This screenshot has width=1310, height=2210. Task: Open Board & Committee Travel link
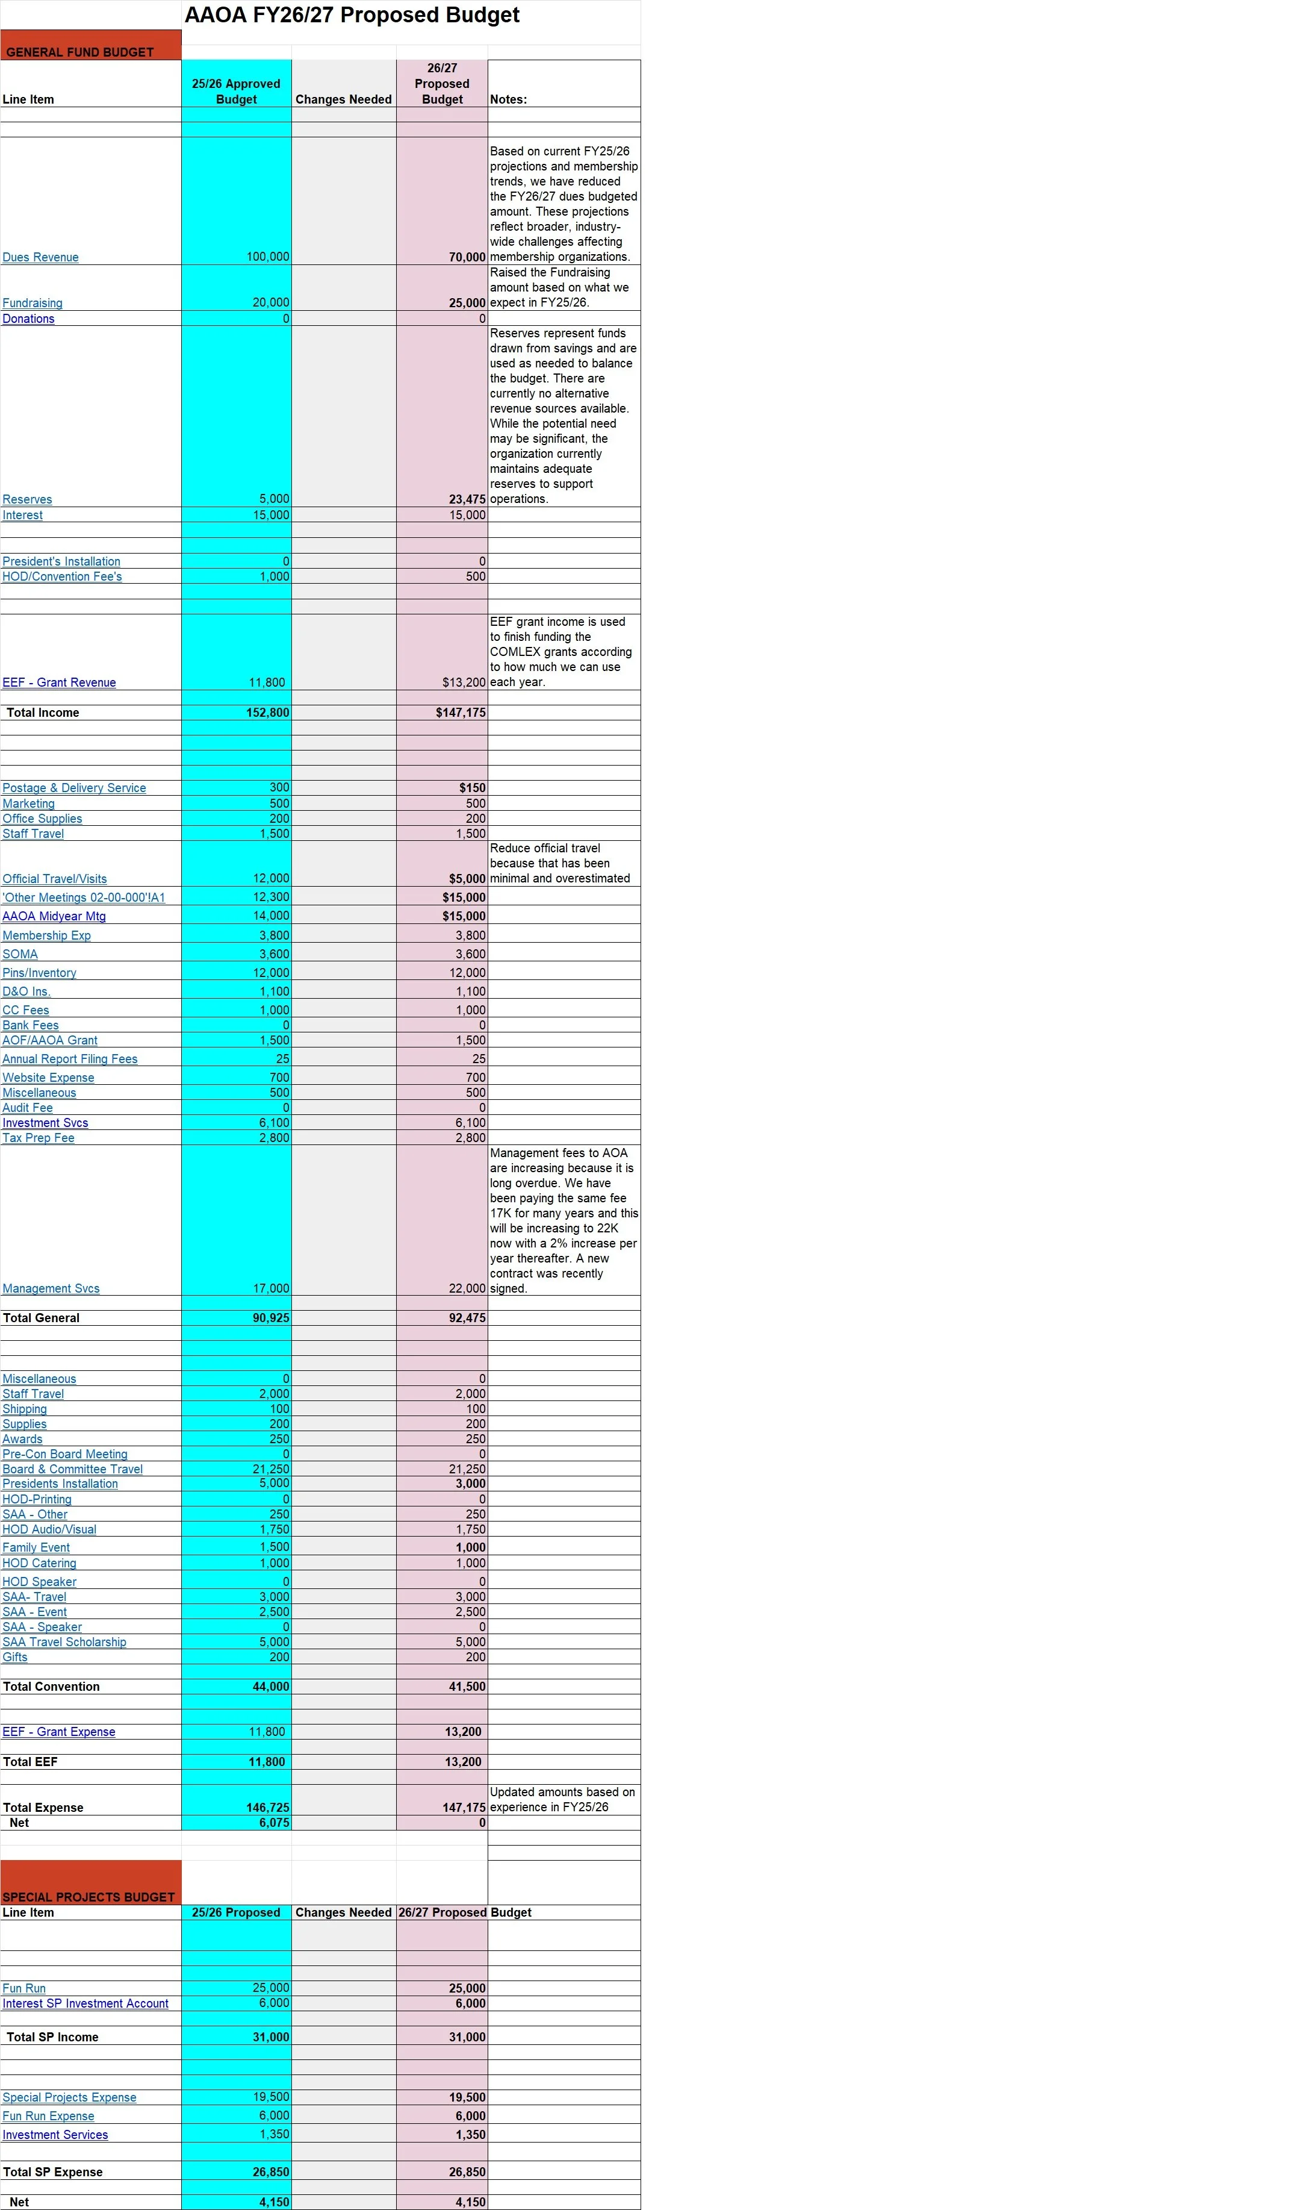[x=72, y=1469]
